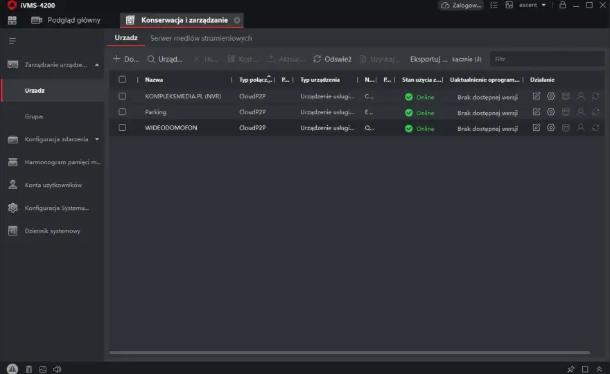Click the trash icon in status bar
610x374 pixels.
pyautogui.click(x=29, y=369)
